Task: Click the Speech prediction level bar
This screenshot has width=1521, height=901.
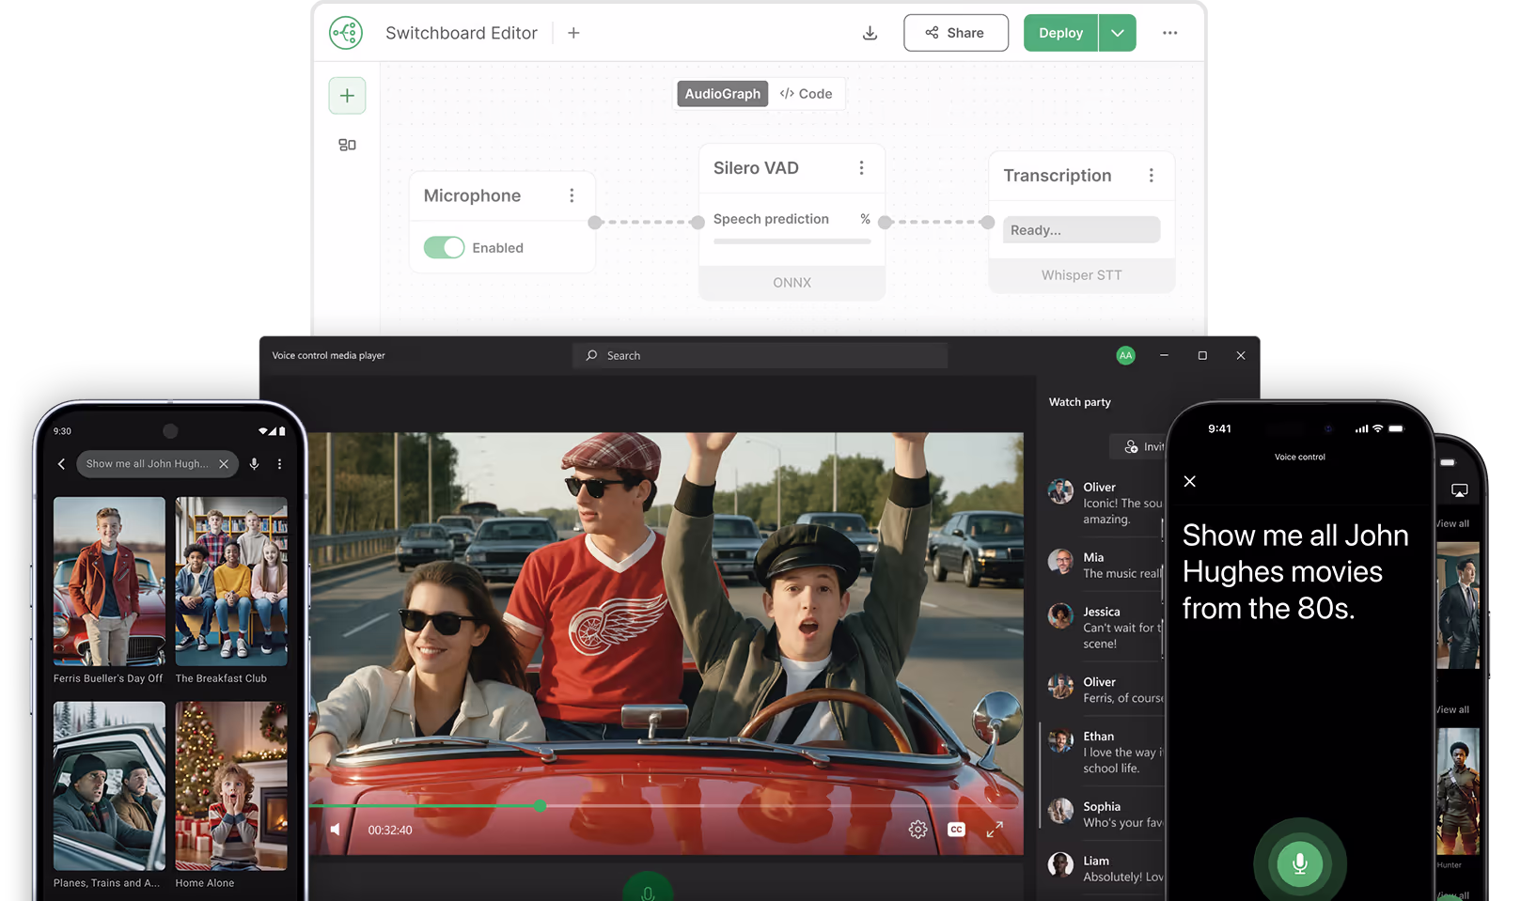Action: click(792, 241)
